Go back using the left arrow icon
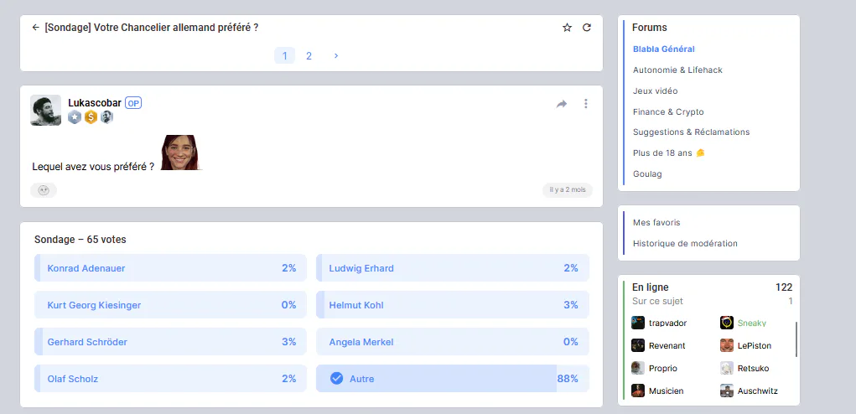The height and width of the screenshot is (414, 856). click(x=35, y=28)
